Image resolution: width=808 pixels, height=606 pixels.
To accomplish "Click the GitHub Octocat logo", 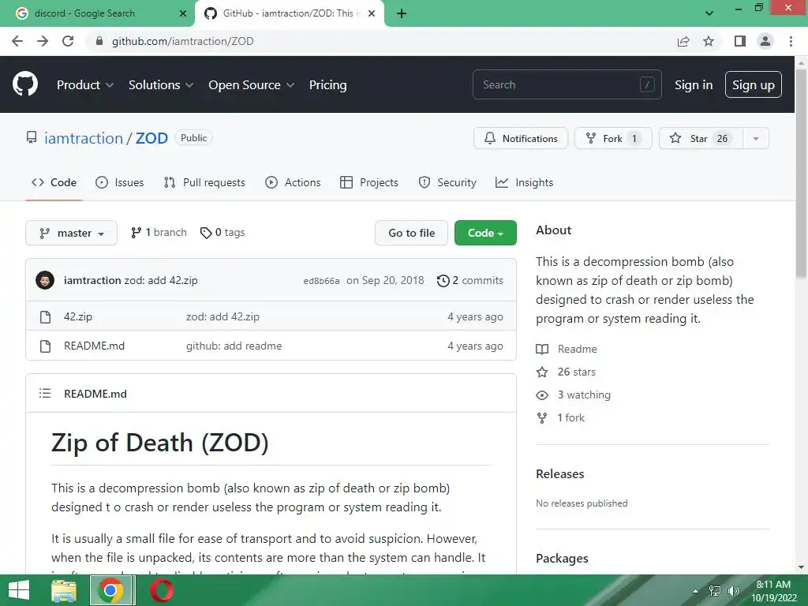I will pos(25,84).
